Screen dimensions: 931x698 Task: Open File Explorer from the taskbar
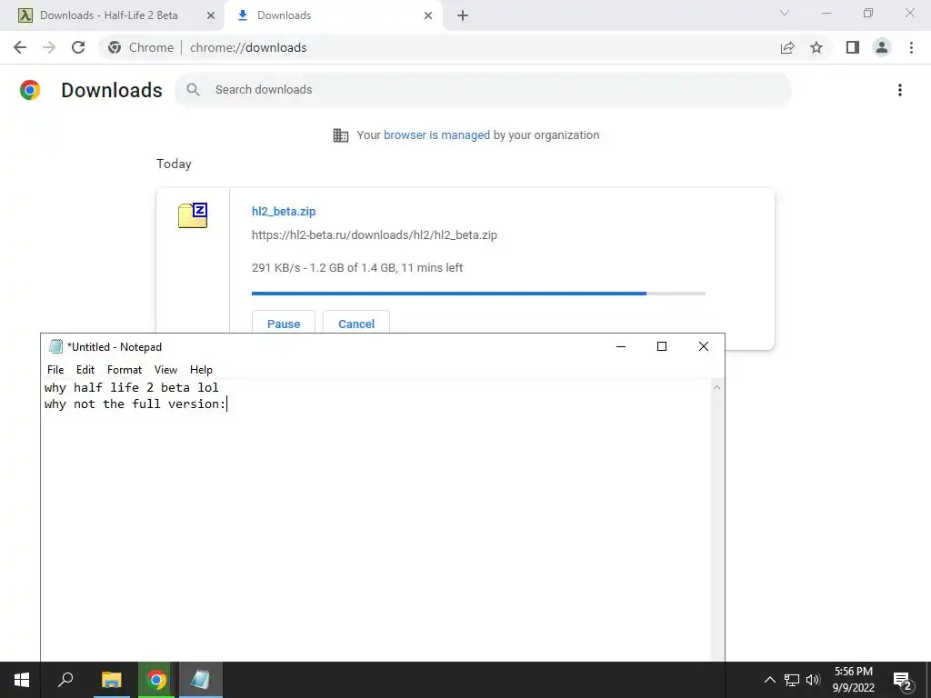pos(111,680)
